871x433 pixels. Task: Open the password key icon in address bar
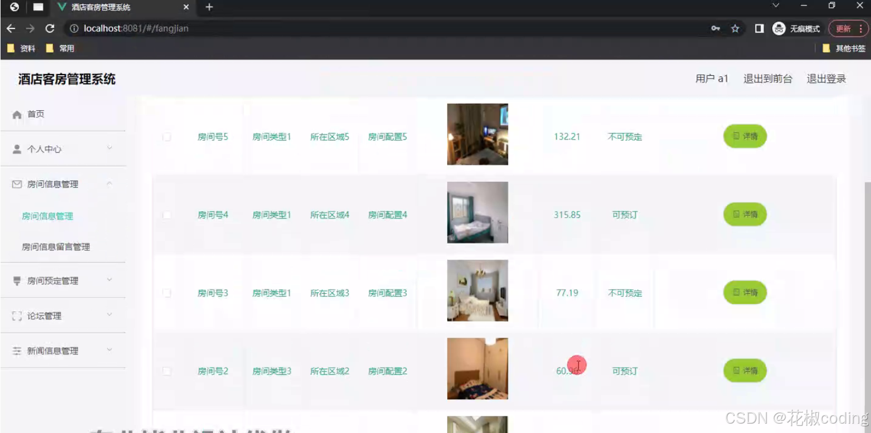pos(716,29)
